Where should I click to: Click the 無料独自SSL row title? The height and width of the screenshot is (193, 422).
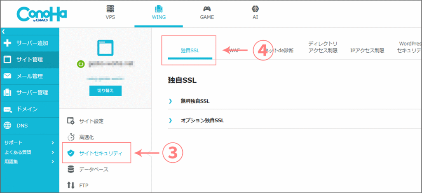coord(195,101)
